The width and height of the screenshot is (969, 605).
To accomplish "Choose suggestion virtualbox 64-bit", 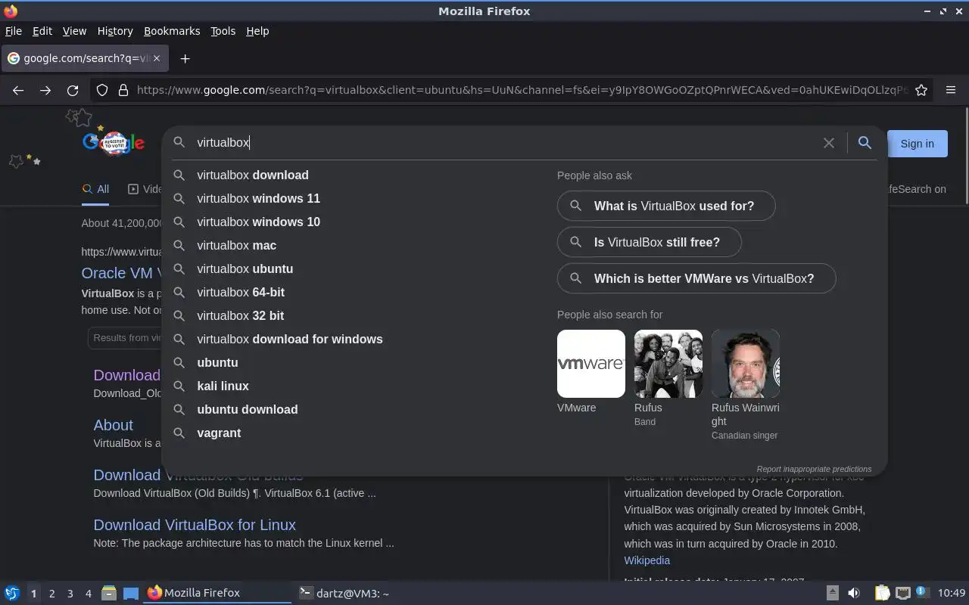I will point(356,292).
